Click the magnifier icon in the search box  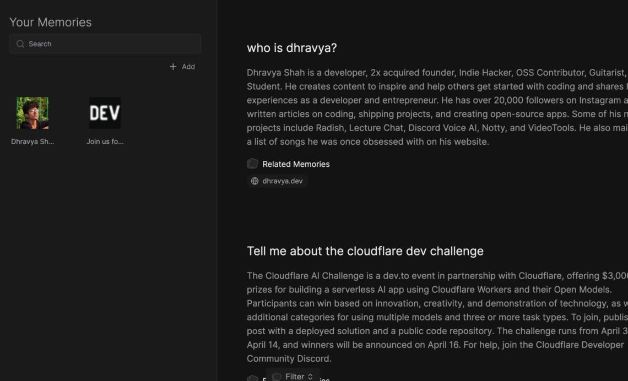pos(20,44)
